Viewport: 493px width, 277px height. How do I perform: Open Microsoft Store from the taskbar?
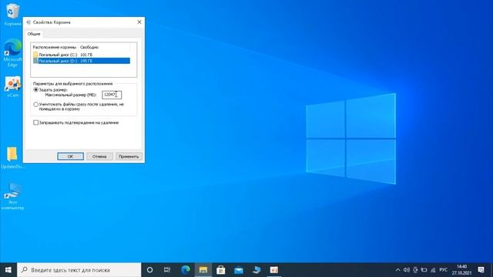pyautogui.click(x=221, y=270)
